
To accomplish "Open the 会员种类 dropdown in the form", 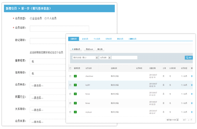I will pyautogui.click(x=48, y=85).
